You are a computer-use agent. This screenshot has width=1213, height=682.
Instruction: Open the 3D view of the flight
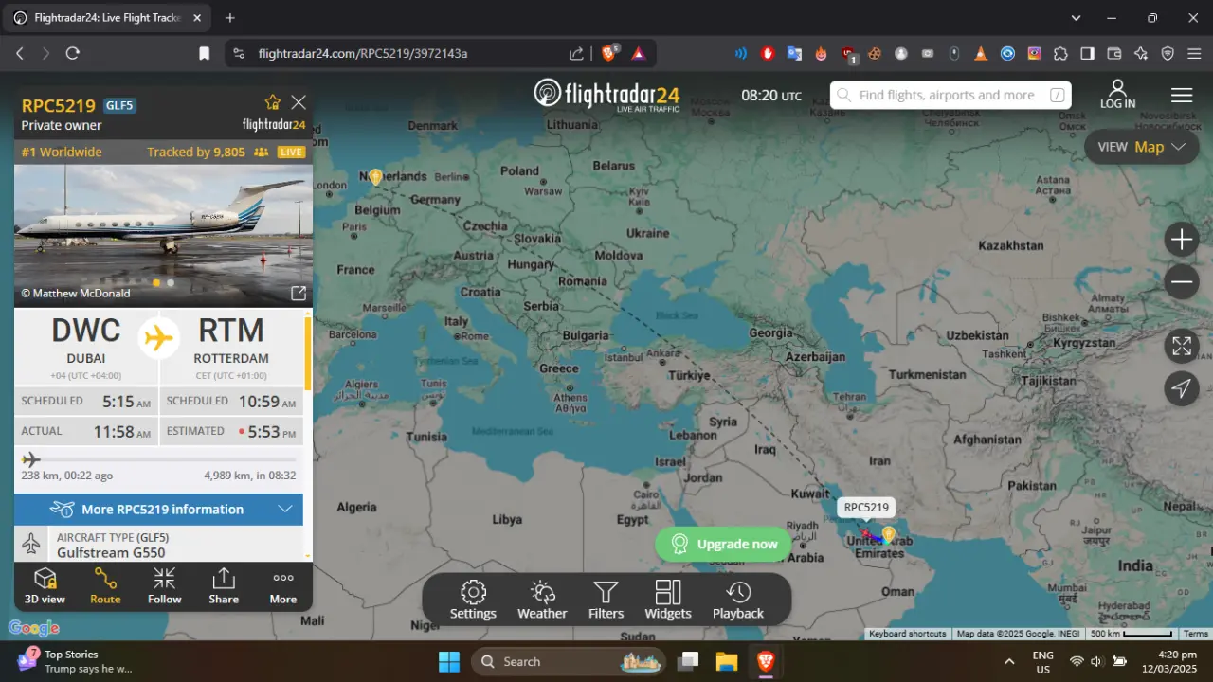45,585
